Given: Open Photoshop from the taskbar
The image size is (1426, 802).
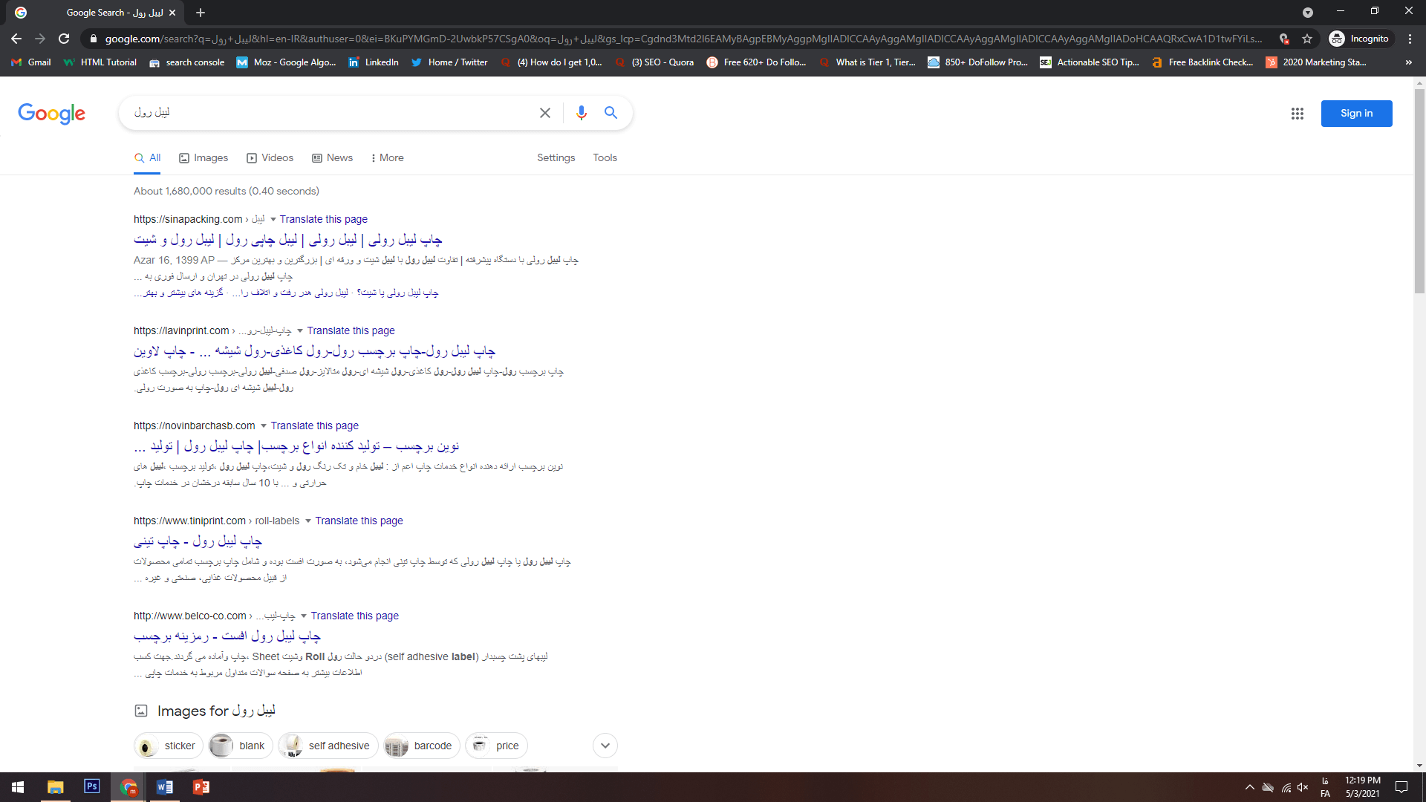Looking at the screenshot, I should 92,786.
